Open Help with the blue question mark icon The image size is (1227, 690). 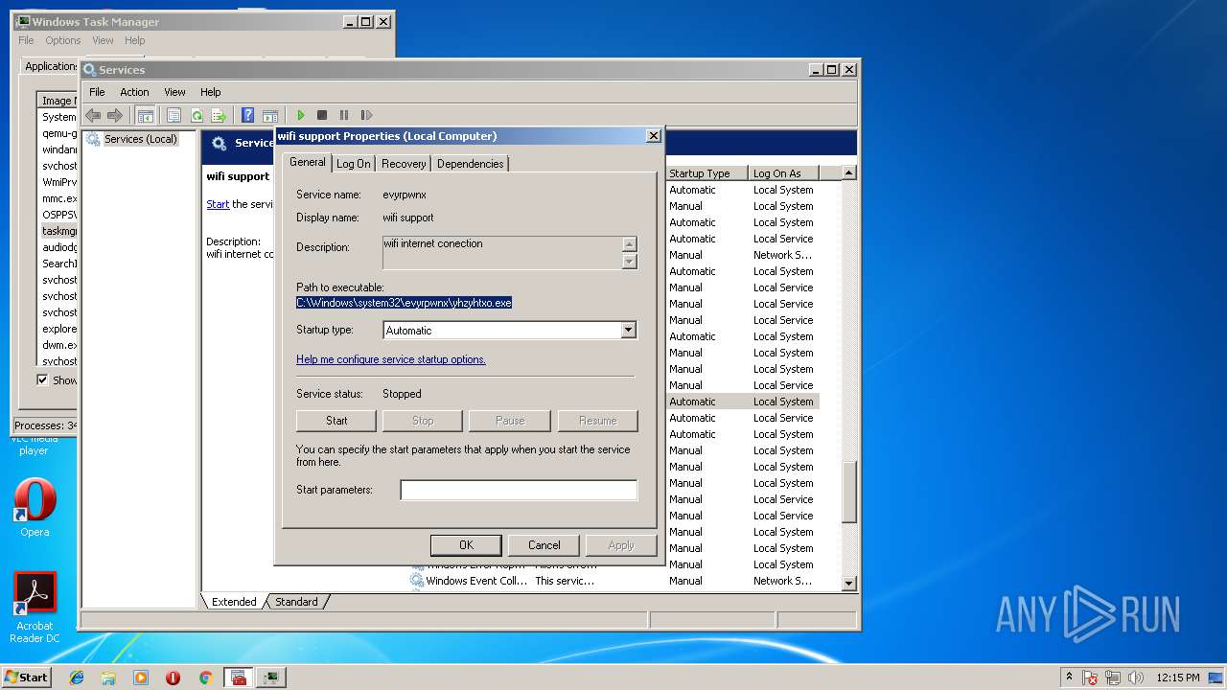[x=247, y=115]
